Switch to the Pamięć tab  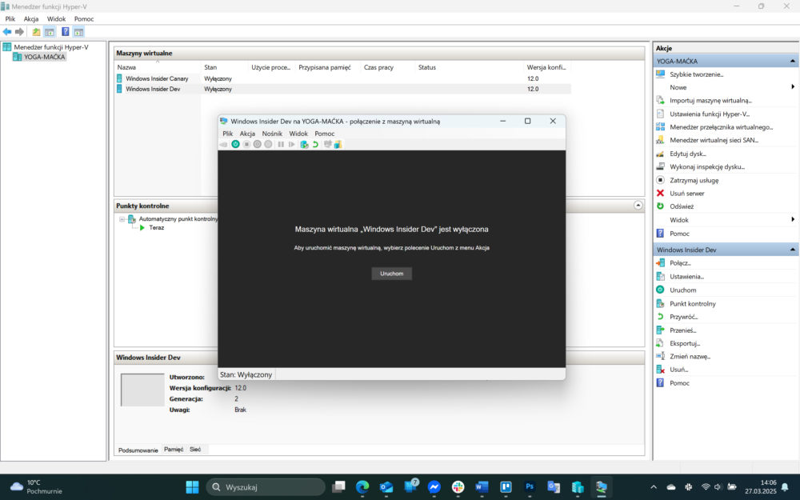pos(174,450)
